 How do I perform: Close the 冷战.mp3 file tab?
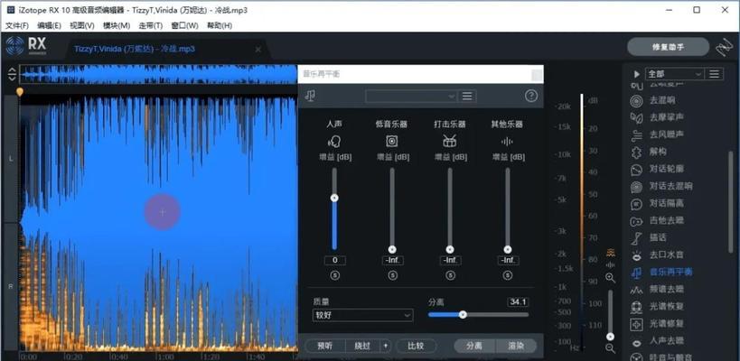[258, 49]
